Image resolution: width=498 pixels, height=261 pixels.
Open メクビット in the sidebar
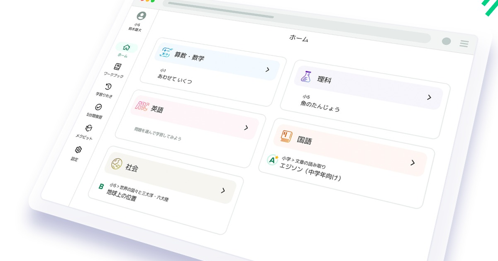pyautogui.click(x=86, y=132)
